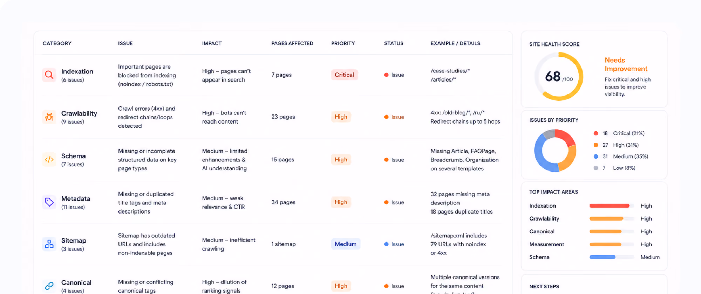Click the Indexation magnifier icon
This screenshot has width=701, height=294.
[x=49, y=75]
